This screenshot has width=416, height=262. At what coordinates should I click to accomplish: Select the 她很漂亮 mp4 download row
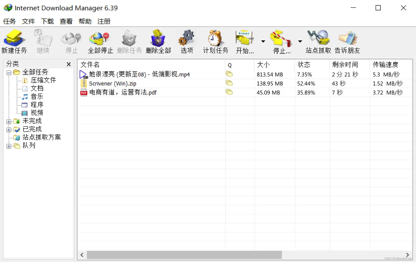[245, 74]
